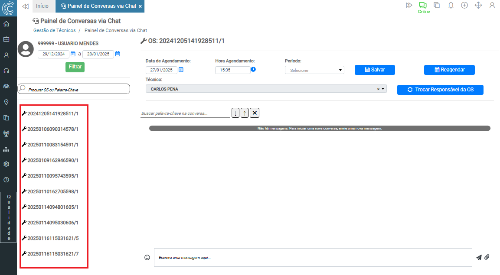This screenshot has height=275, width=500.
Task: Click the headset icon in left sidebar
Action: point(7,71)
